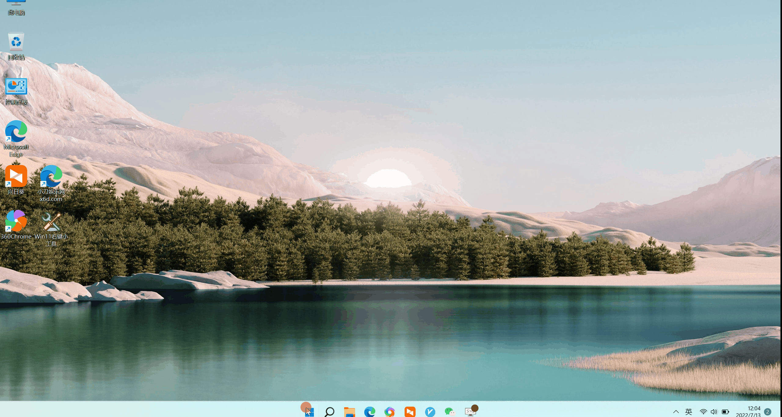Toggle the 英 input method indicator
Image resolution: width=782 pixels, height=417 pixels.
point(689,412)
